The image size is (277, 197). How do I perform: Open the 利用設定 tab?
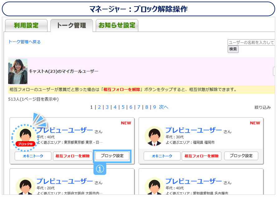[x=26, y=26]
